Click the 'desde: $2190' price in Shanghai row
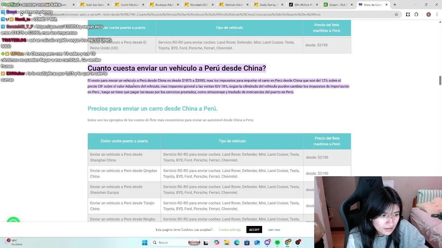This screenshot has width=442, height=248. click(317, 157)
